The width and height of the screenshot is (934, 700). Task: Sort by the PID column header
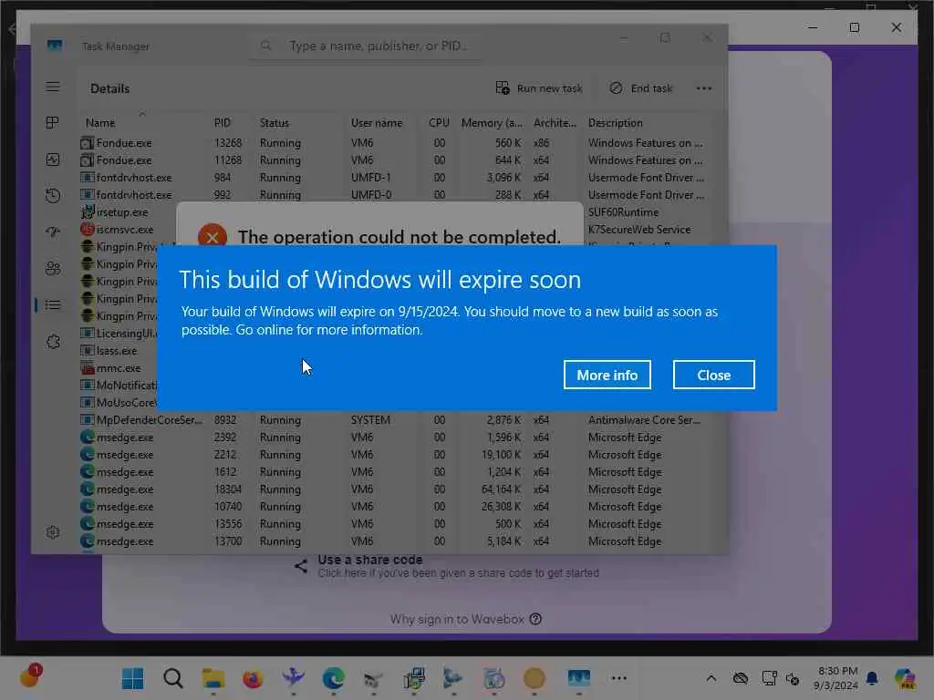coord(223,123)
